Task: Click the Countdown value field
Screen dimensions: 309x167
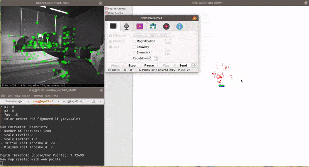Action: [x=152, y=58]
